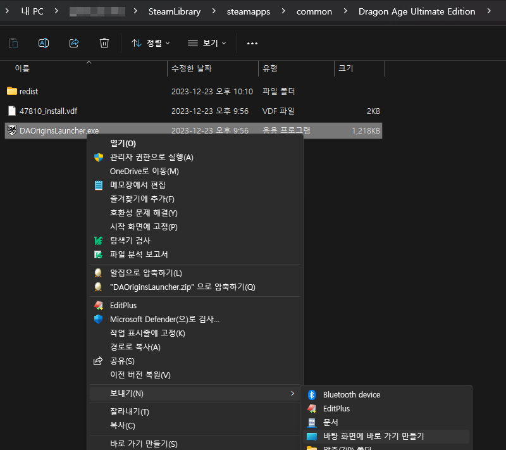Send to EditPlus in the submenu
The image size is (506, 450).
click(386, 409)
